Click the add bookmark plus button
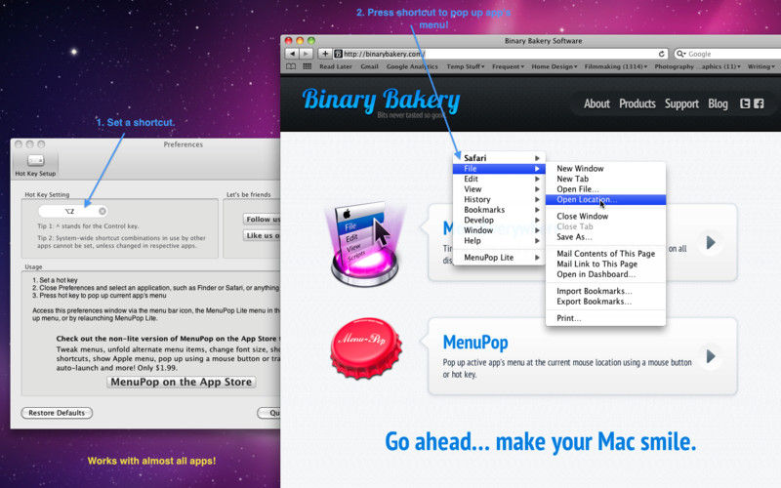781x488 pixels. click(325, 54)
